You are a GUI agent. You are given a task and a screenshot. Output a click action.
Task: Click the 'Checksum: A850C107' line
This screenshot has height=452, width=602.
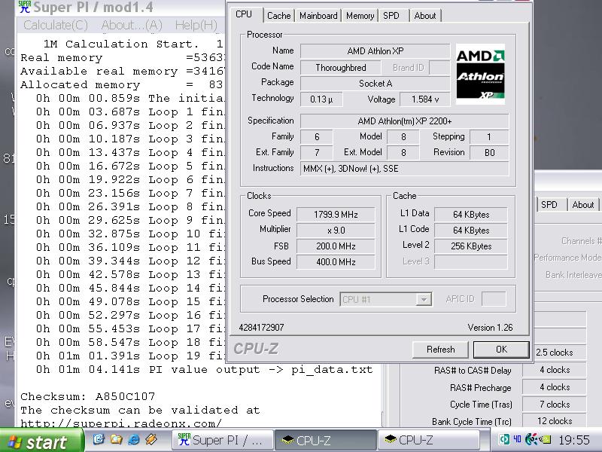click(87, 396)
